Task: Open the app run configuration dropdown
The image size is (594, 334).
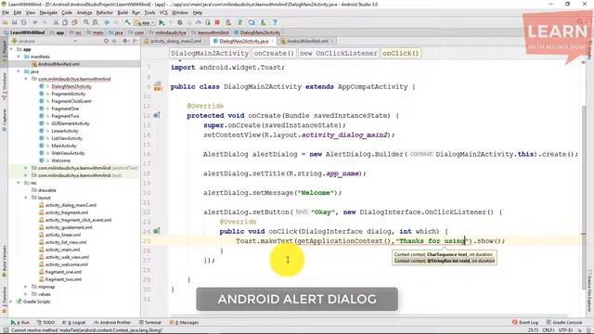Action: [x=145, y=22]
